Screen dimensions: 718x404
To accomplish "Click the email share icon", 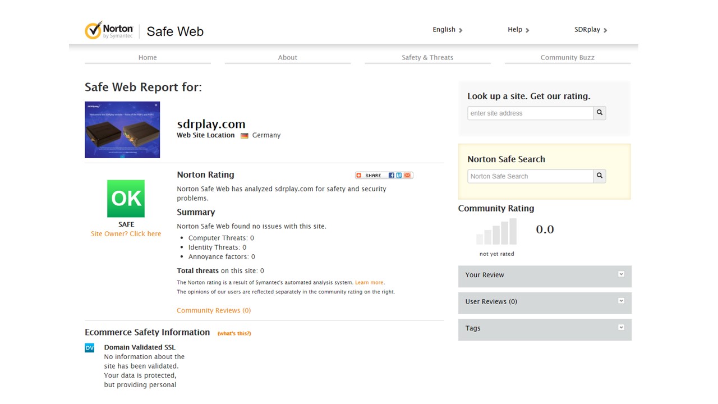I will (x=407, y=175).
